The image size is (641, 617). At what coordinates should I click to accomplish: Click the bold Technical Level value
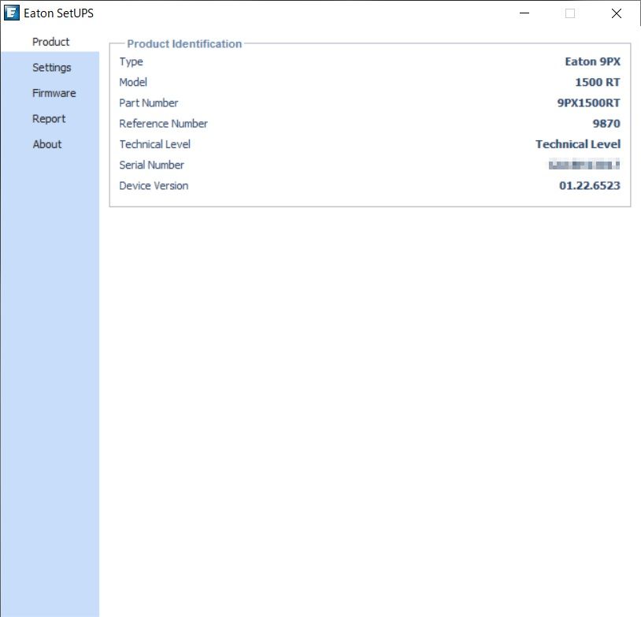[x=578, y=144]
